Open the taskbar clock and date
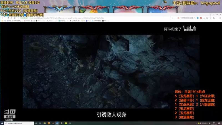 214,123
